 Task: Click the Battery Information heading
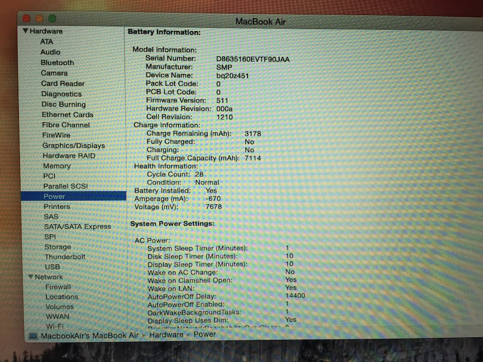tap(164, 32)
